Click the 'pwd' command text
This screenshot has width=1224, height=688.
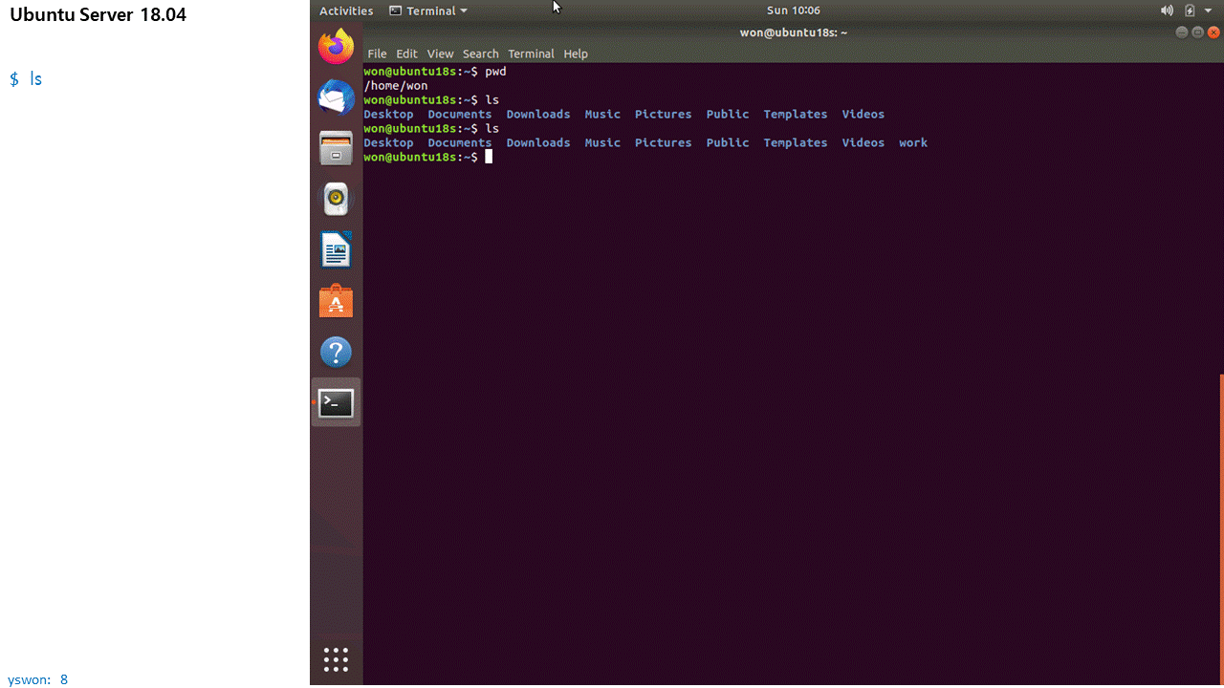coord(495,72)
